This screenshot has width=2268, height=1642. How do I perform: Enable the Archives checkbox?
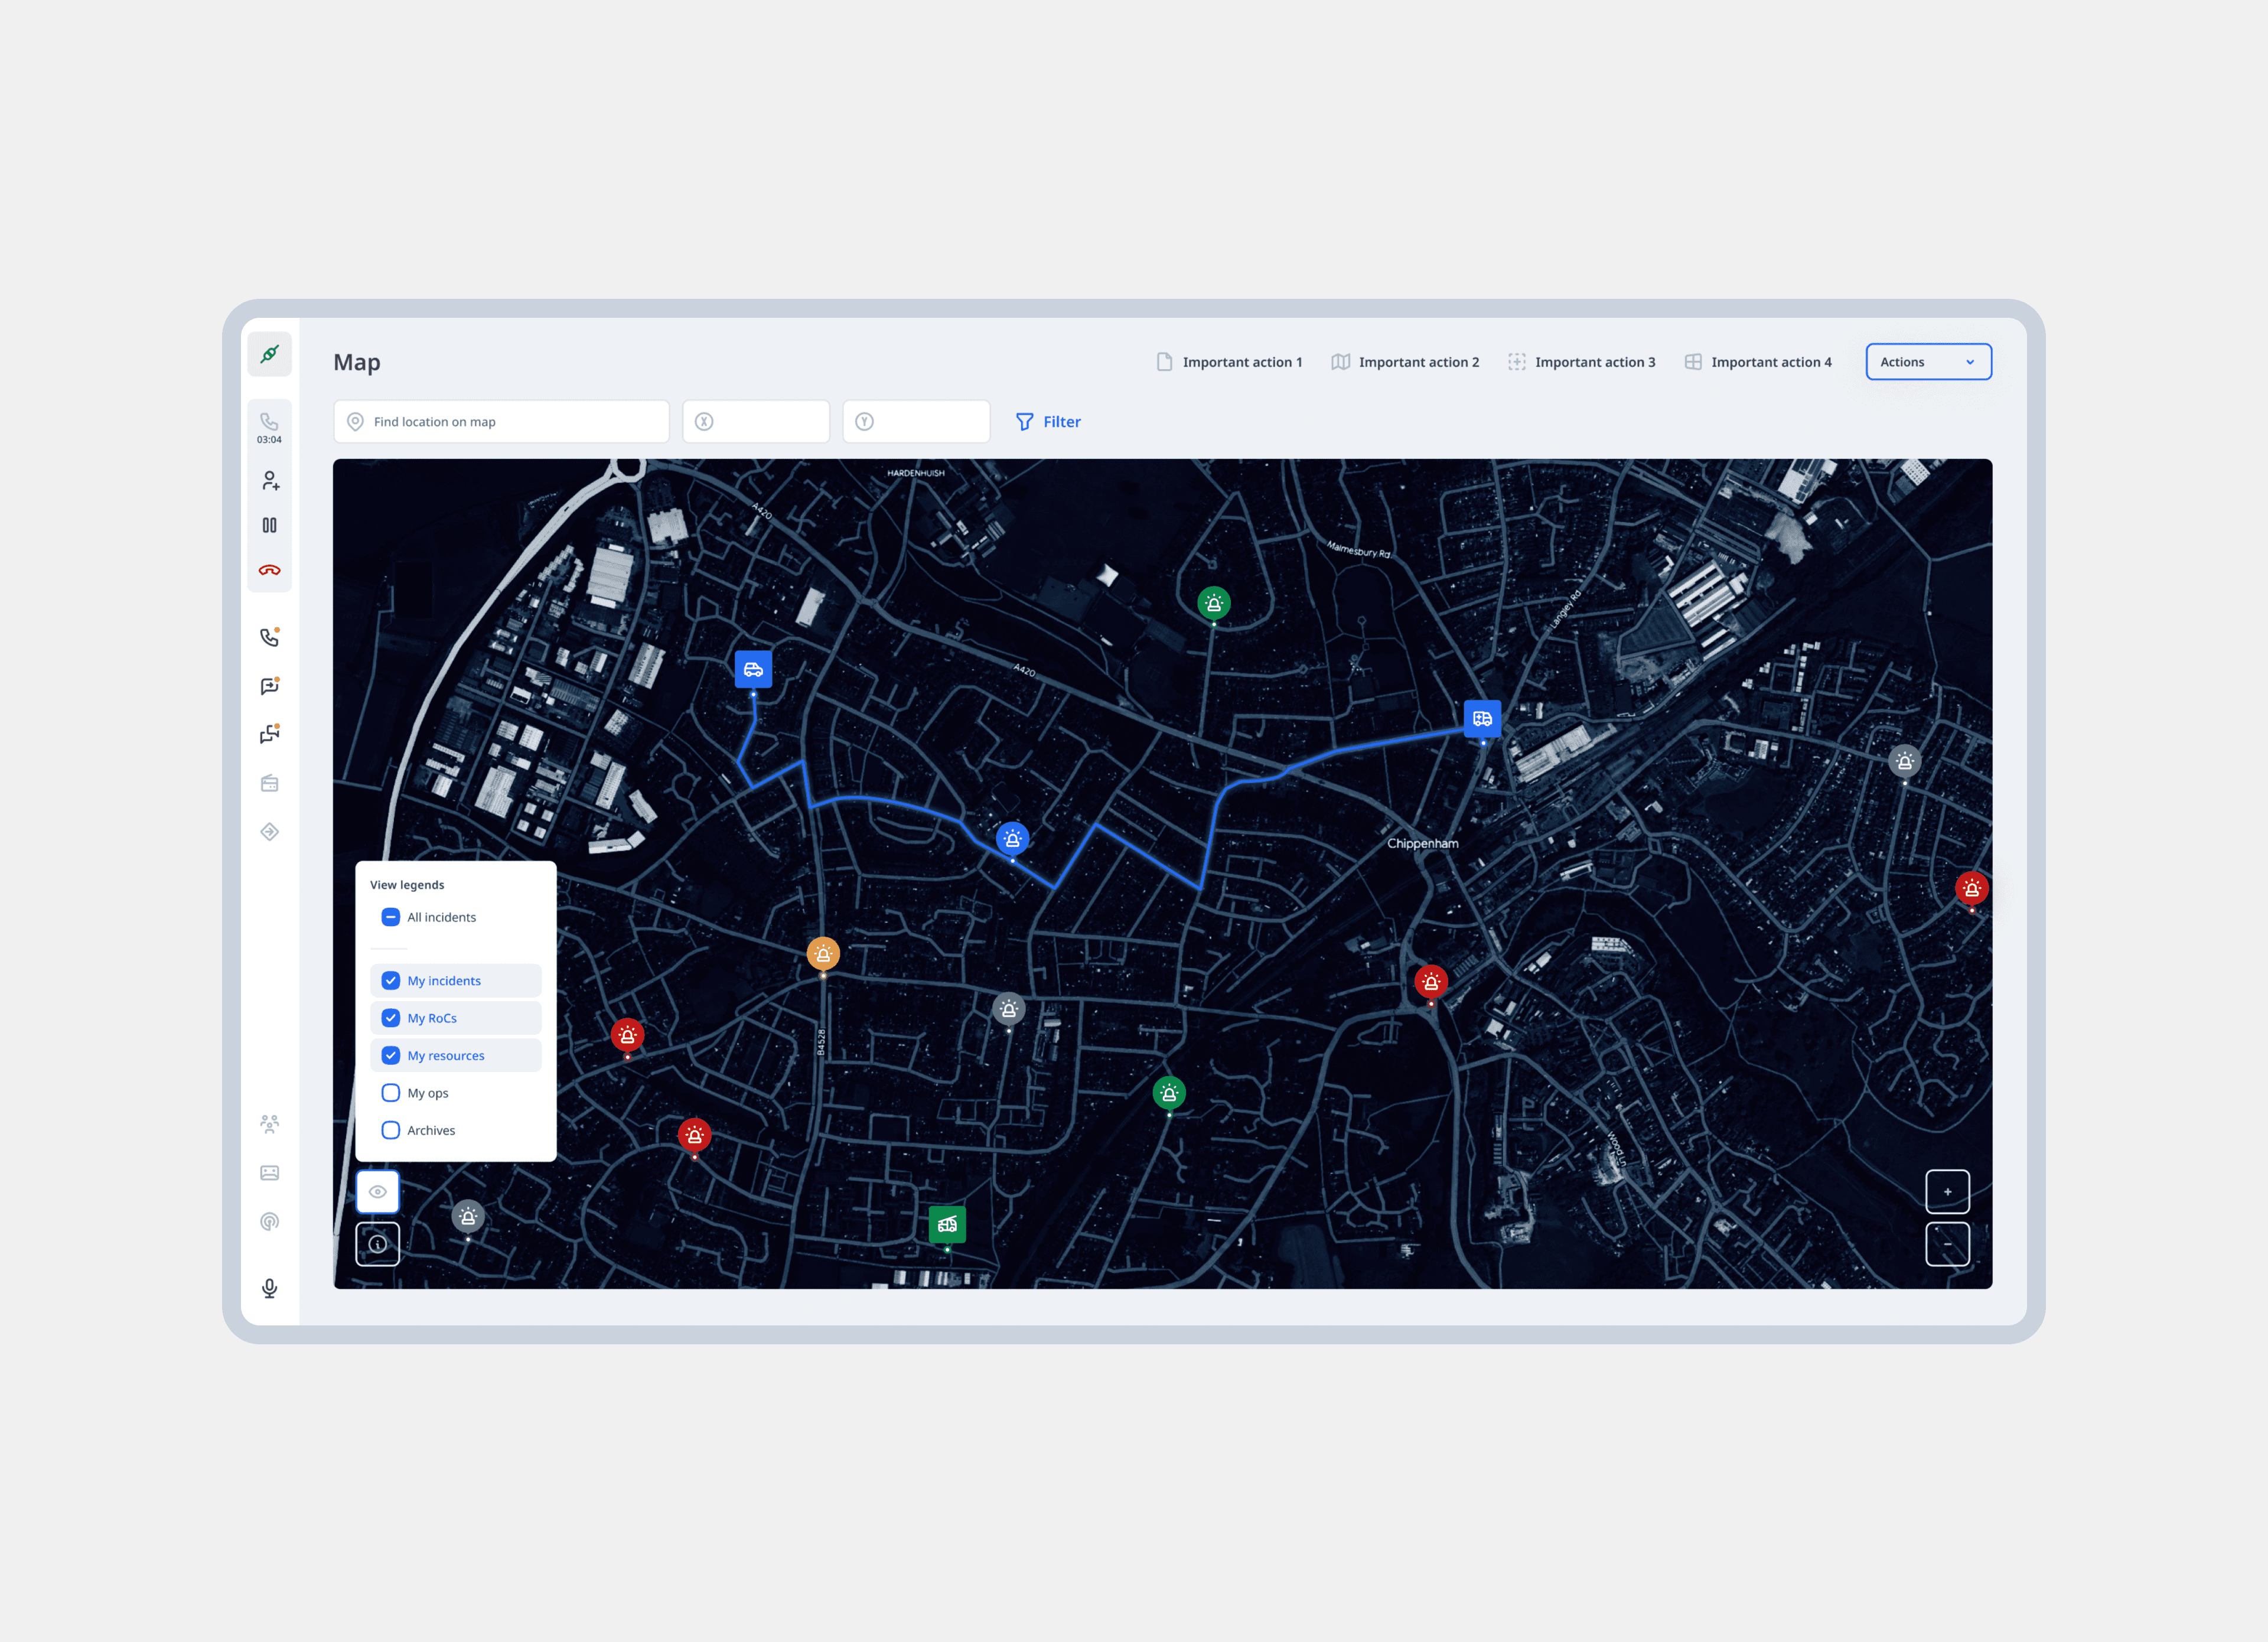[x=391, y=1130]
